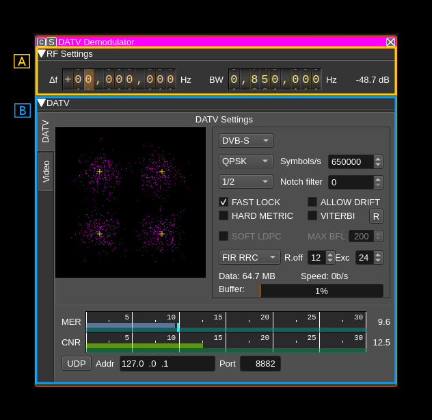Decrease the R.off value with down arrow
The width and height of the screenshot is (432, 420).
[x=330, y=261]
